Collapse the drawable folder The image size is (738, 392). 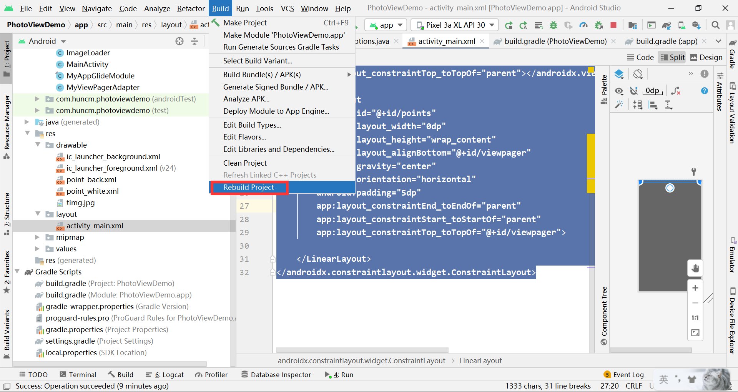pos(38,145)
